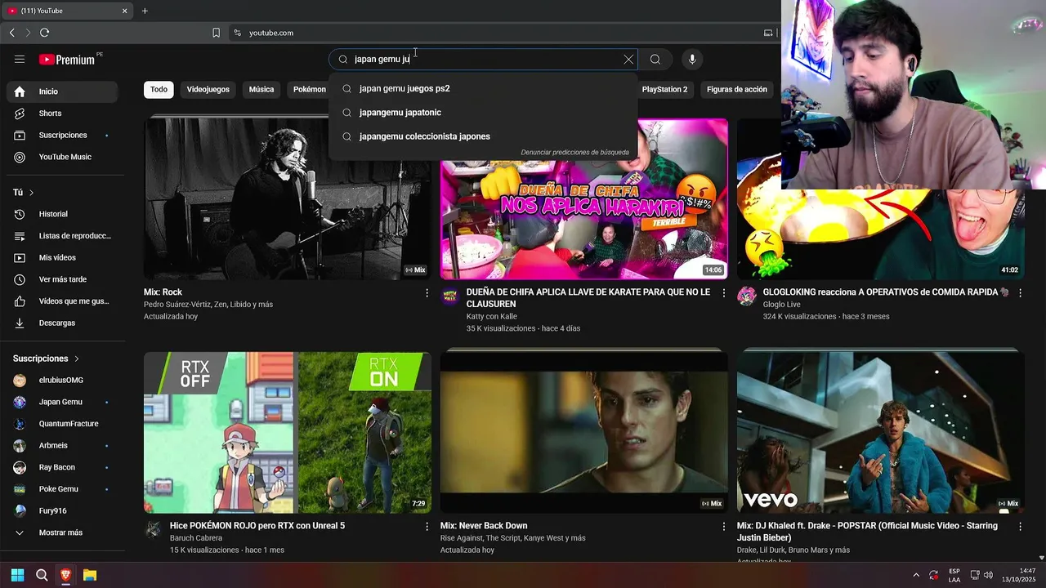Open the Windows Start menu
The width and height of the screenshot is (1046, 588).
coord(17,575)
